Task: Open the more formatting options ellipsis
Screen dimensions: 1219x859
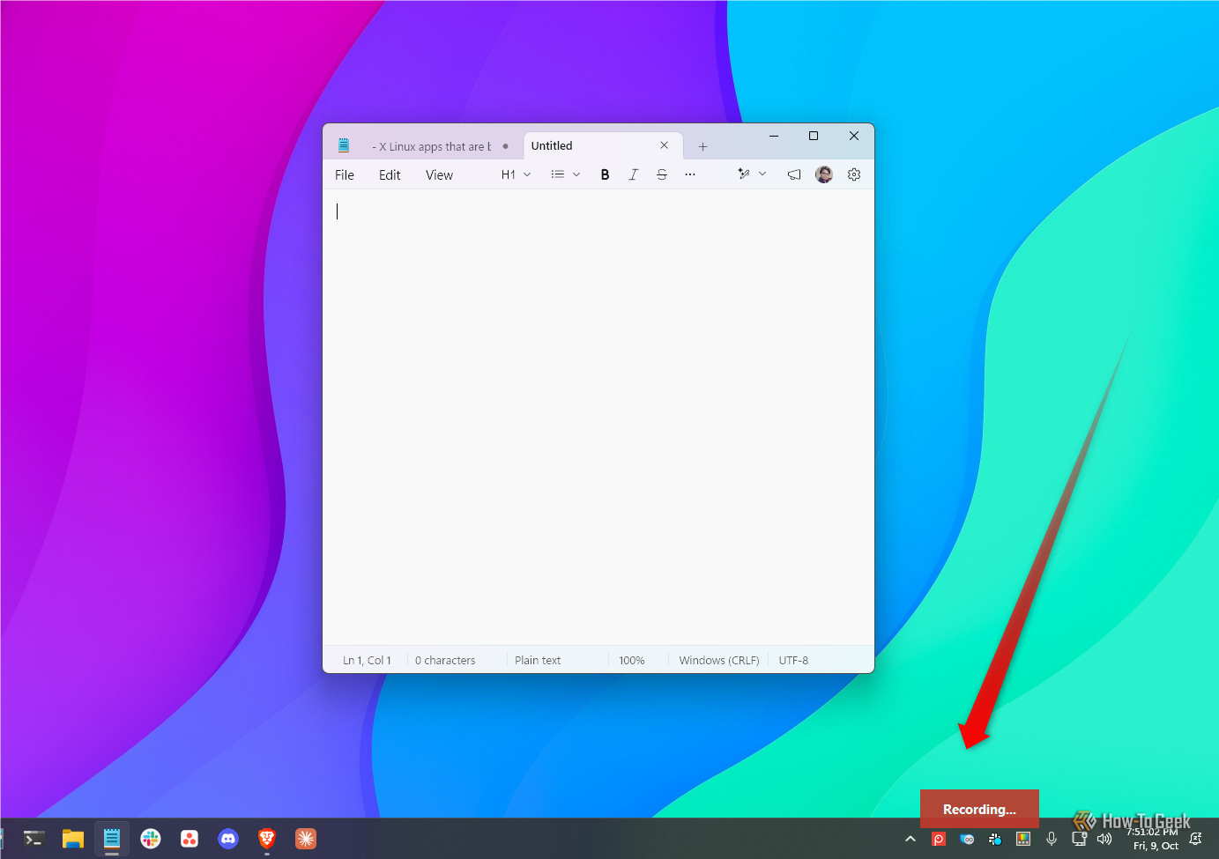Action: (x=690, y=174)
